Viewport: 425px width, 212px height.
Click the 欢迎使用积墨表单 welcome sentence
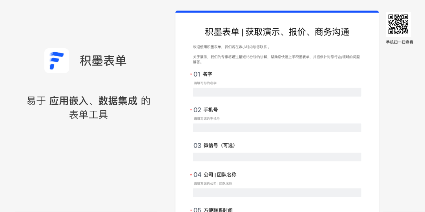pos(231,47)
